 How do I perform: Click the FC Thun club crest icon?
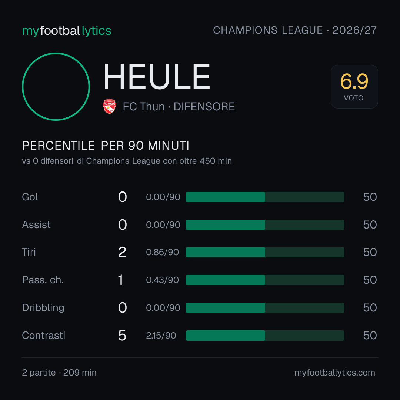pyautogui.click(x=109, y=107)
